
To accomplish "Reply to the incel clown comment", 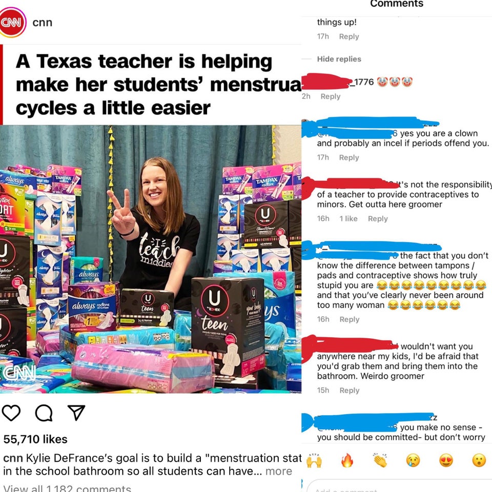I will (349, 157).
